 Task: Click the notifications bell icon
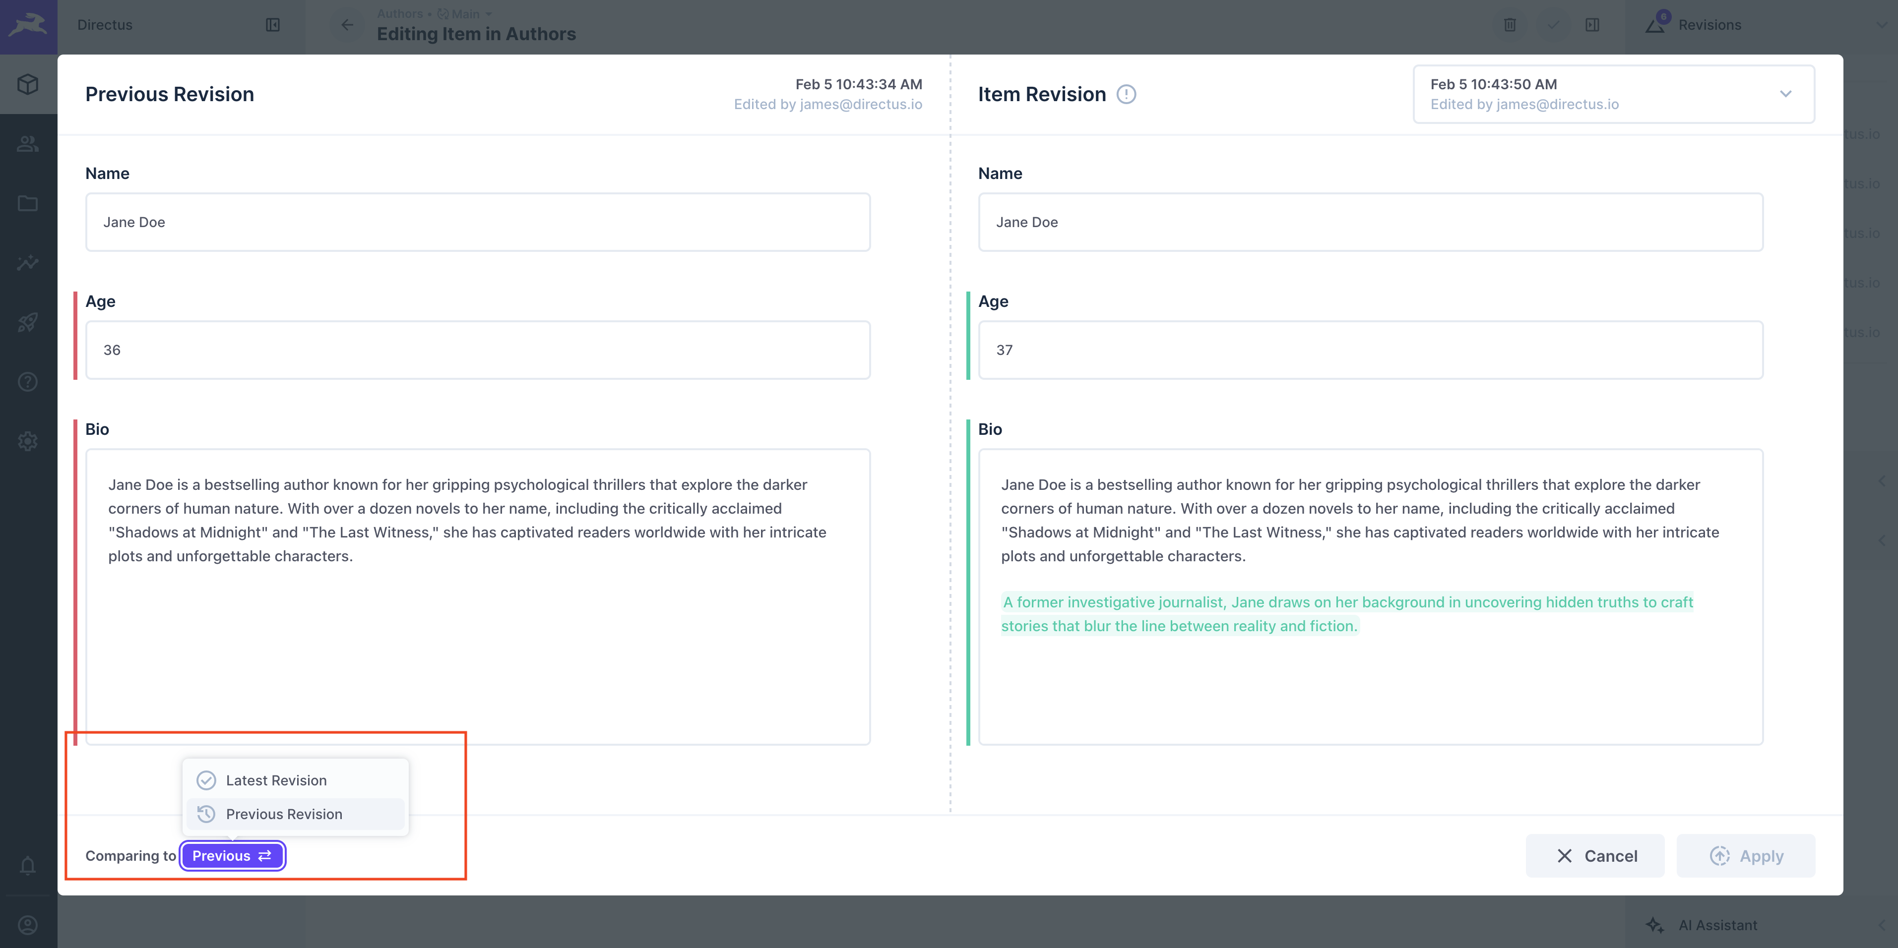[x=27, y=866]
